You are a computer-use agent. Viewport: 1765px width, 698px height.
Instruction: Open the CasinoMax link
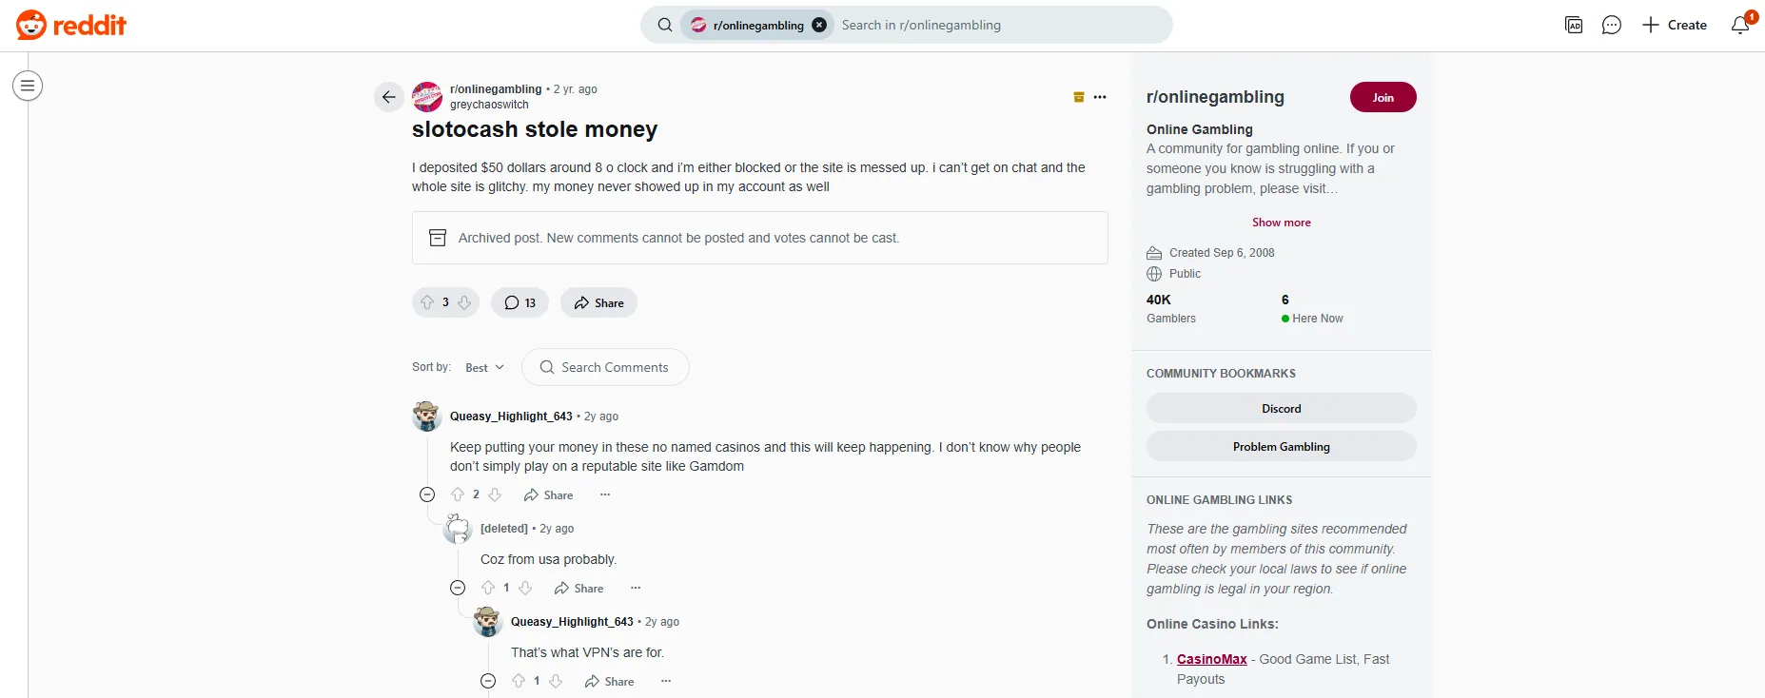pos(1210,659)
